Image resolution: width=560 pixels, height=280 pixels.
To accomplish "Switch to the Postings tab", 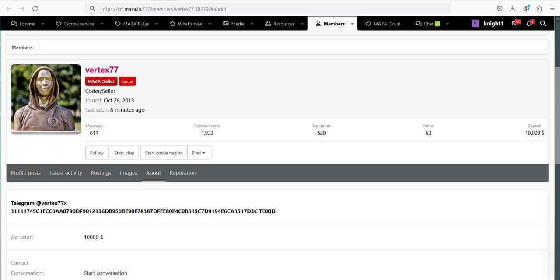I will point(101,173).
